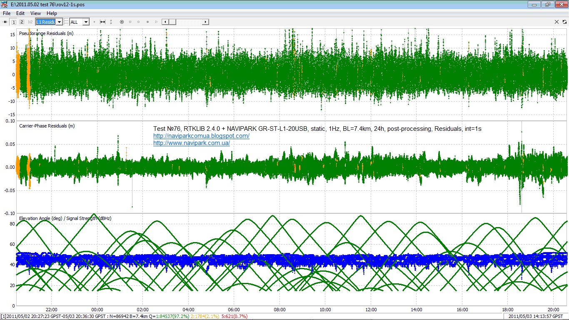Toggle solution 1 display button
The width and height of the screenshot is (569, 320).
point(14,22)
